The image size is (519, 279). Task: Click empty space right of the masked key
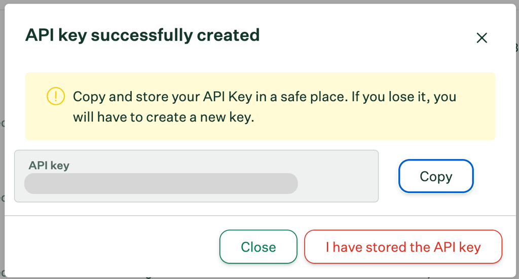(x=338, y=183)
